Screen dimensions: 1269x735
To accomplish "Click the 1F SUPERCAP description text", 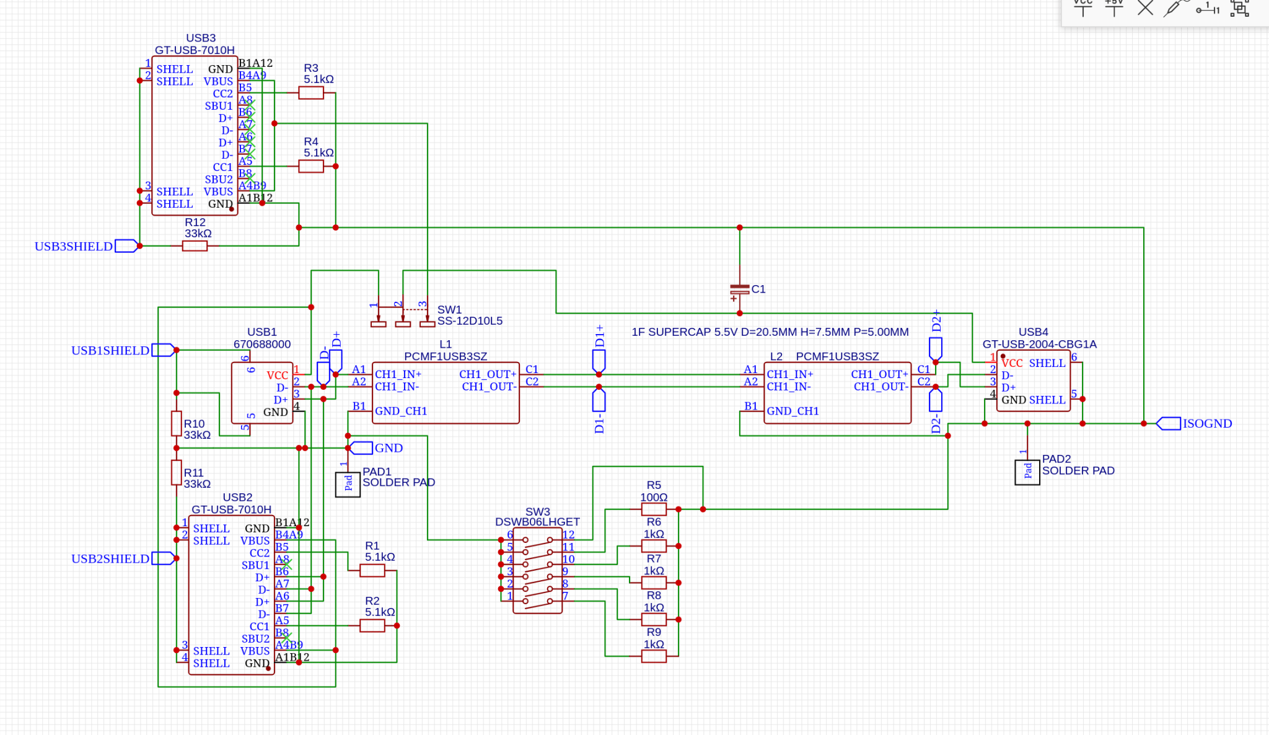I will pyautogui.click(x=770, y=332).
